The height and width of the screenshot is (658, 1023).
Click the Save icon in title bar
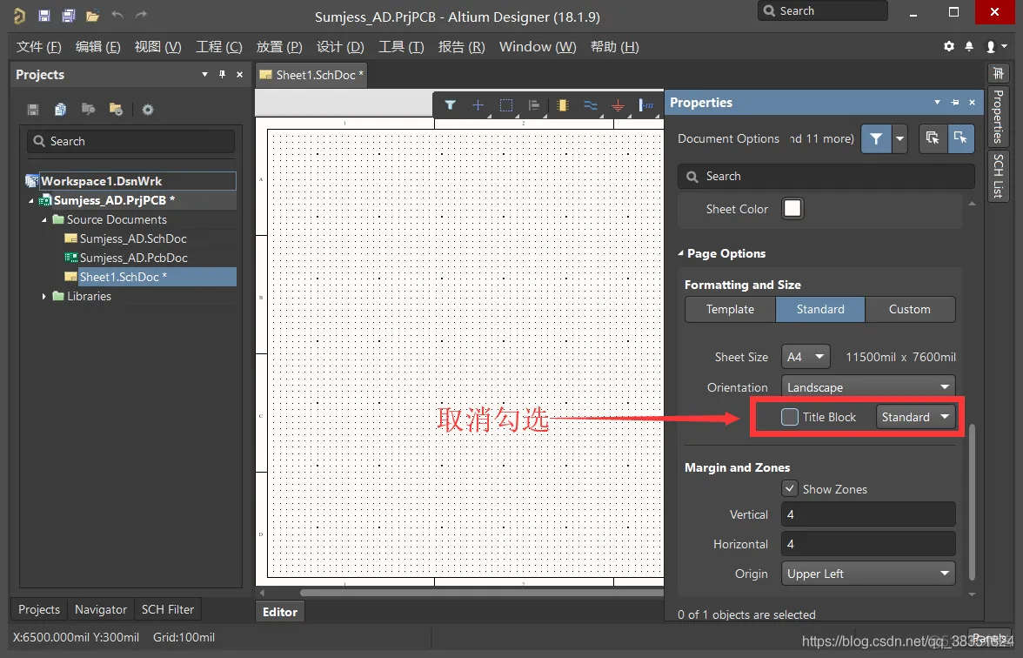(43, 15)
